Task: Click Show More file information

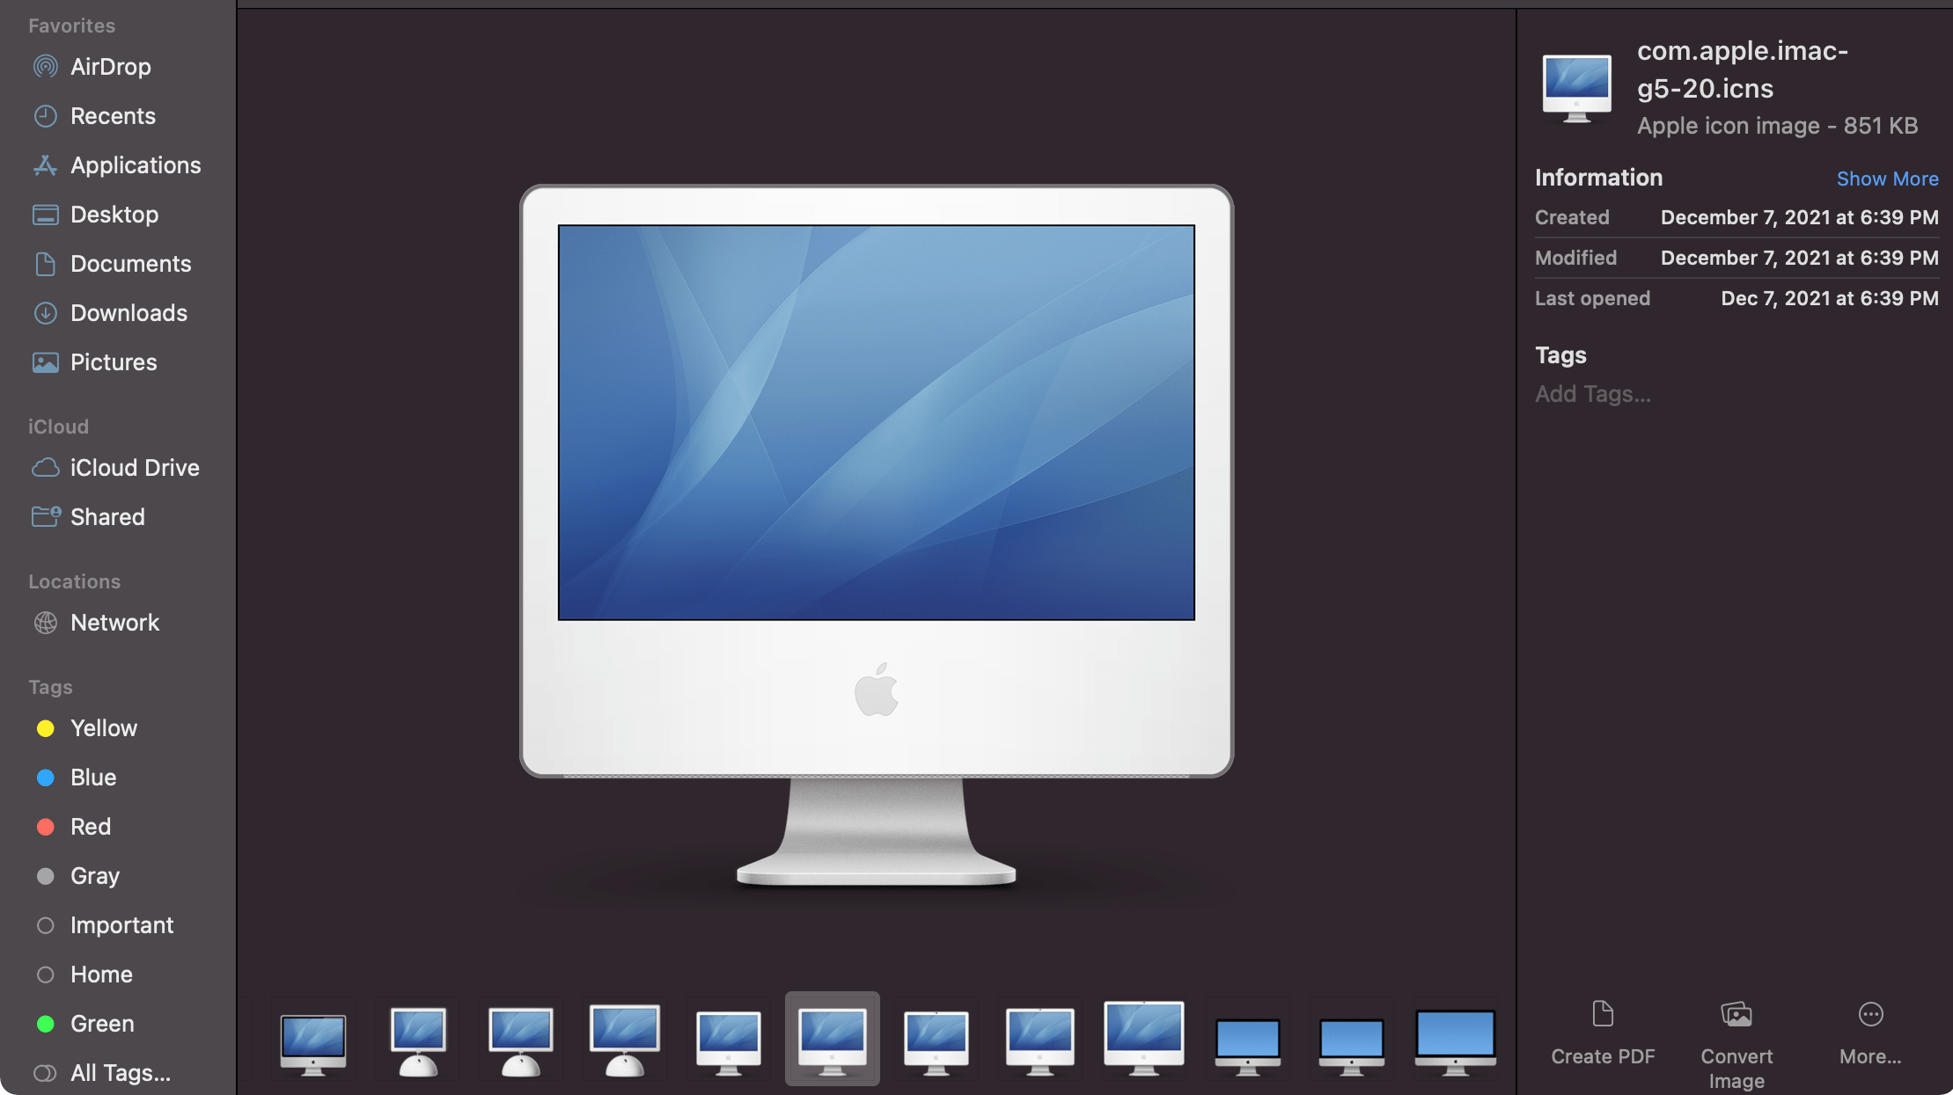Action: [x=1884, y=176]
